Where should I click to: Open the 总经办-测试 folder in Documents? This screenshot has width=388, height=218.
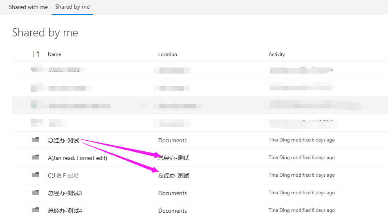63,140
